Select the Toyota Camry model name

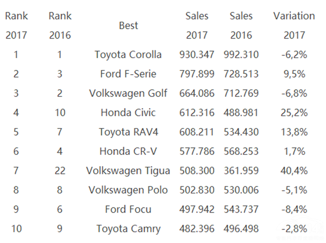click(x=128, y=229)
